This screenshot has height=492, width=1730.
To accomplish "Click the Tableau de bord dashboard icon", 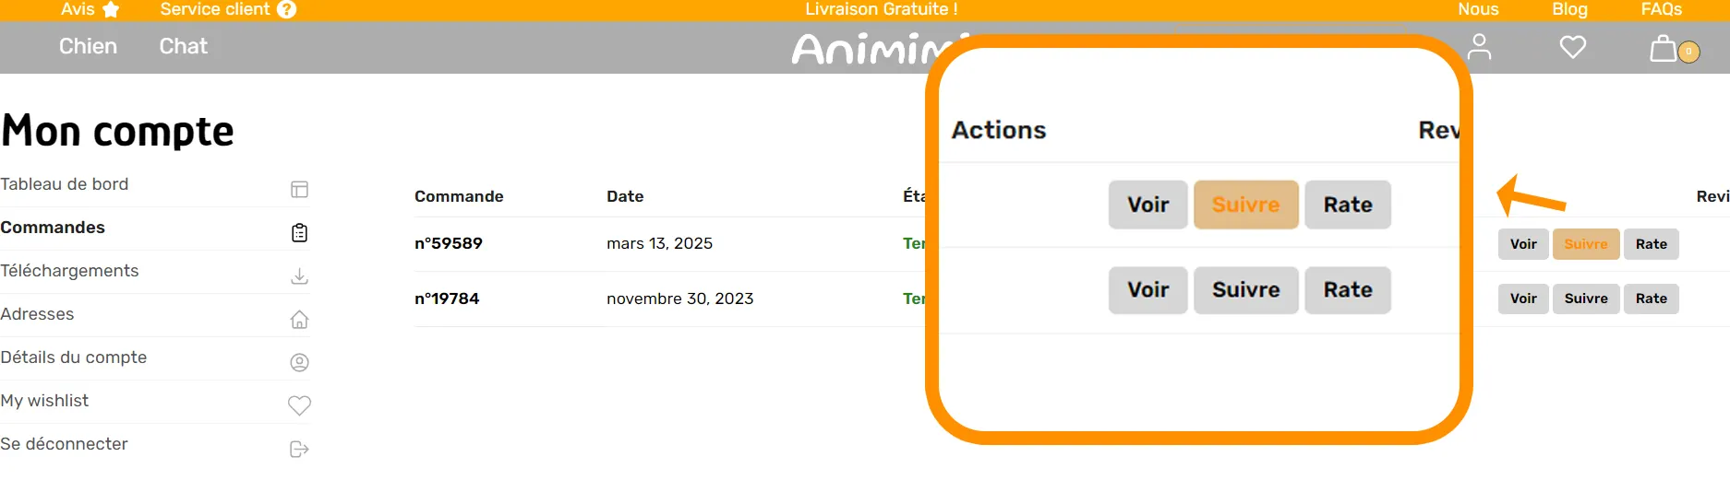I will [299, 190].
